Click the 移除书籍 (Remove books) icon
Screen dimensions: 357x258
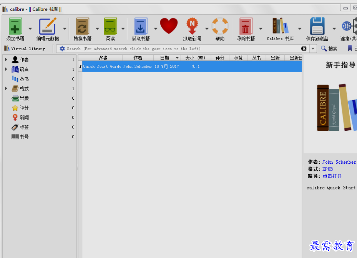point(246,26)
